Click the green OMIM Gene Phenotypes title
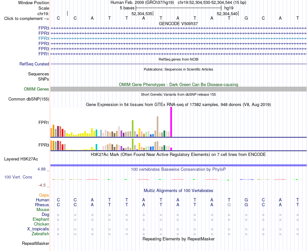Screen dimensions: 307x251 click(178, 84)
